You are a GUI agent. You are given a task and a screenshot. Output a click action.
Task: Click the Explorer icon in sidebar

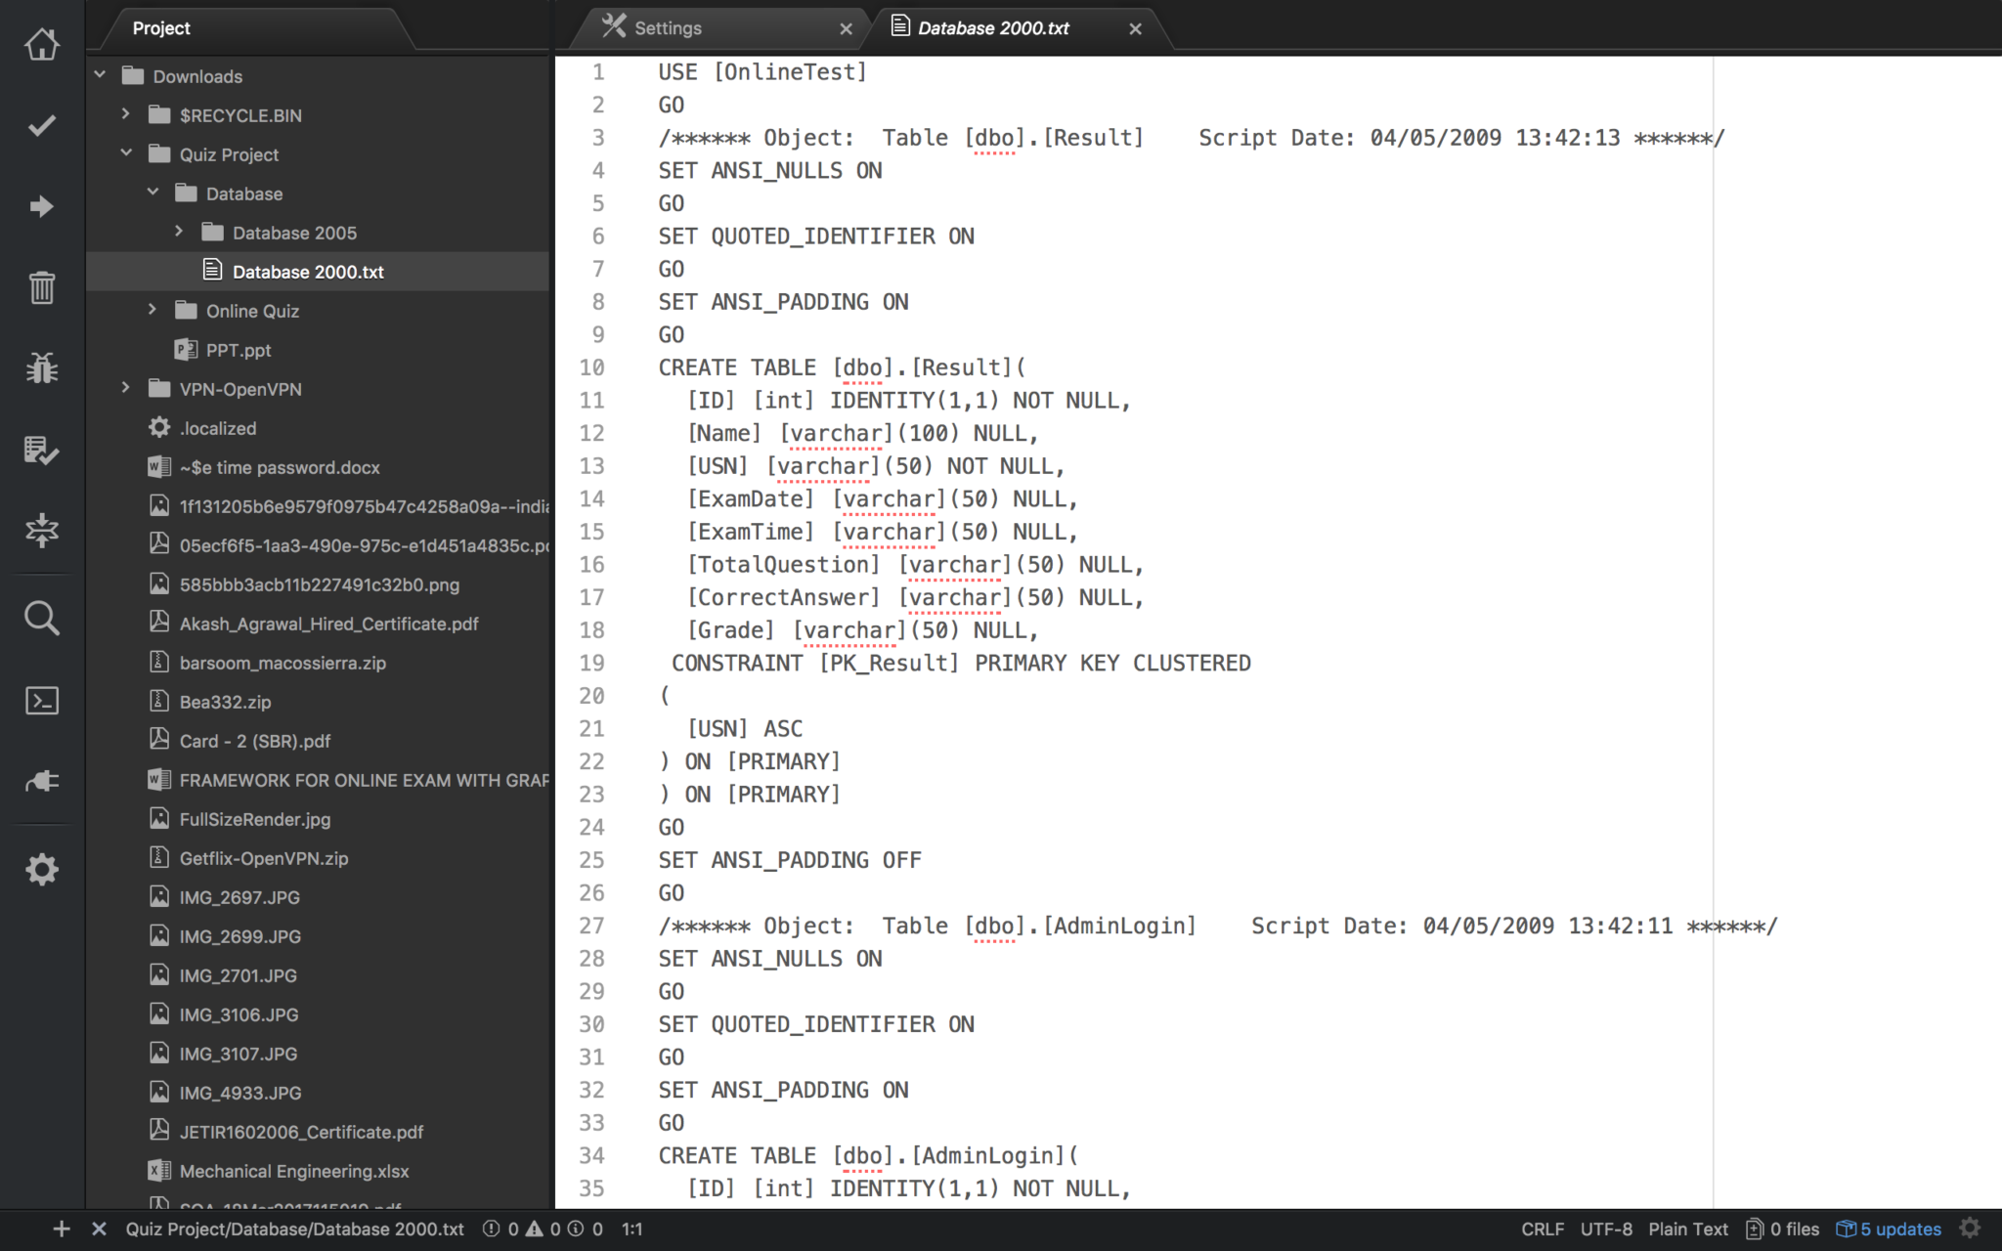click(40, 43)
